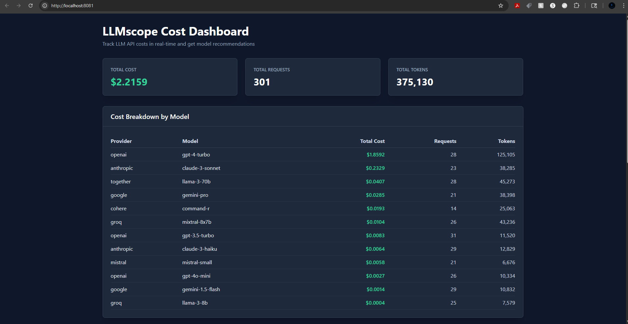Image resolution: width=628 pixels, height=324 pixels.
Task: Open the gray price tag extension
Action: (x=529, y=6)
